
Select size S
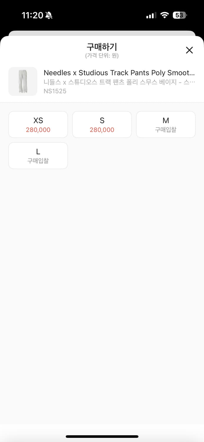pyautogui.click(x=102, y=124)
